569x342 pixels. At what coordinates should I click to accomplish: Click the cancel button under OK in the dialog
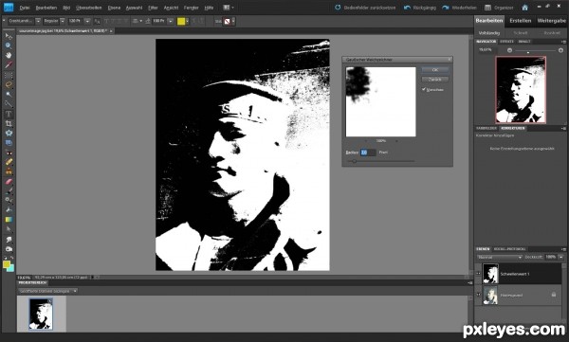point(435,79)
